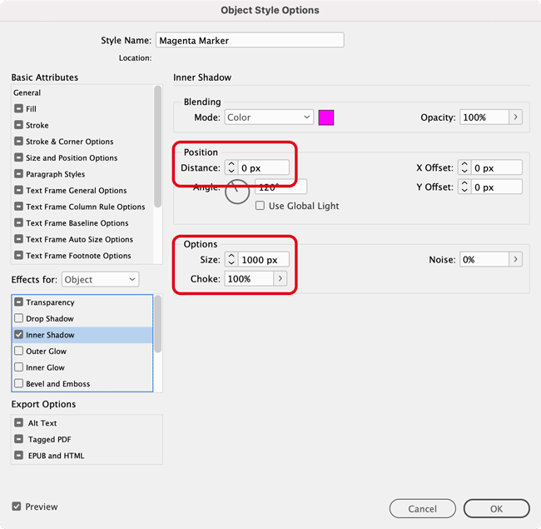Enable Bevel and Emboss effect checkbox
541x529 pixels.
tap(18, 383)
